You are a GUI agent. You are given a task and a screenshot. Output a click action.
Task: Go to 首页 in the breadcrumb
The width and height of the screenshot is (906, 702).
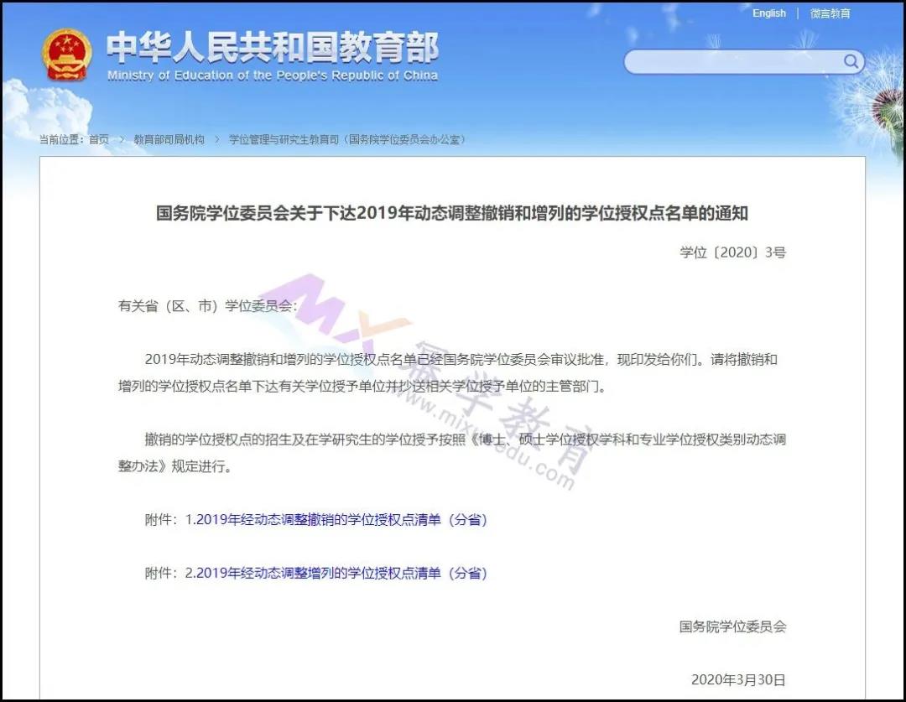tap(99, 139)
